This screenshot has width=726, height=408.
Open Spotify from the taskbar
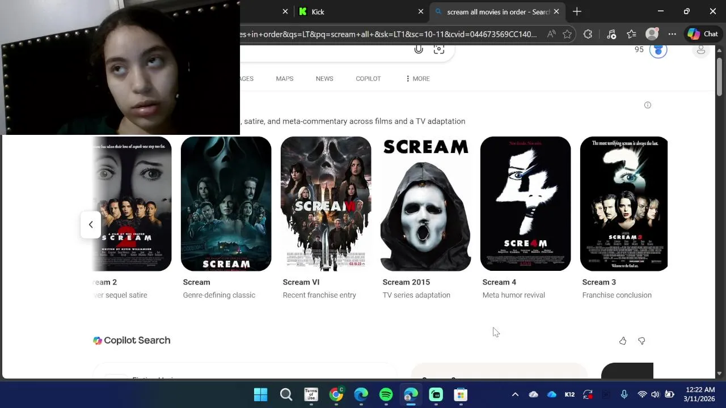386,394
